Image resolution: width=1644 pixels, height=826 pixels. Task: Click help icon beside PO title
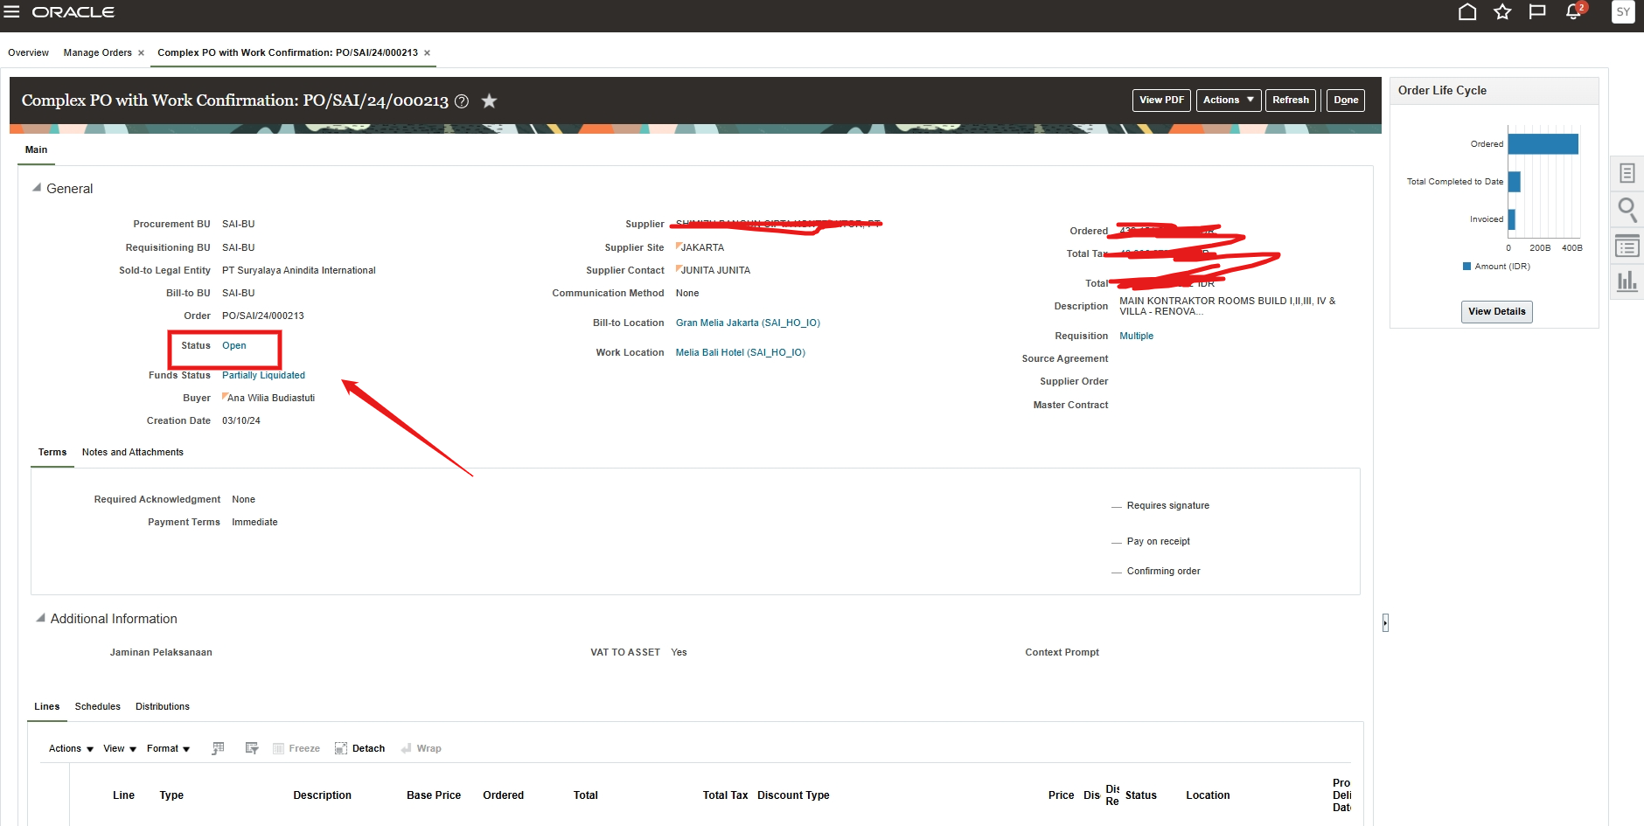tap(462, 101)
